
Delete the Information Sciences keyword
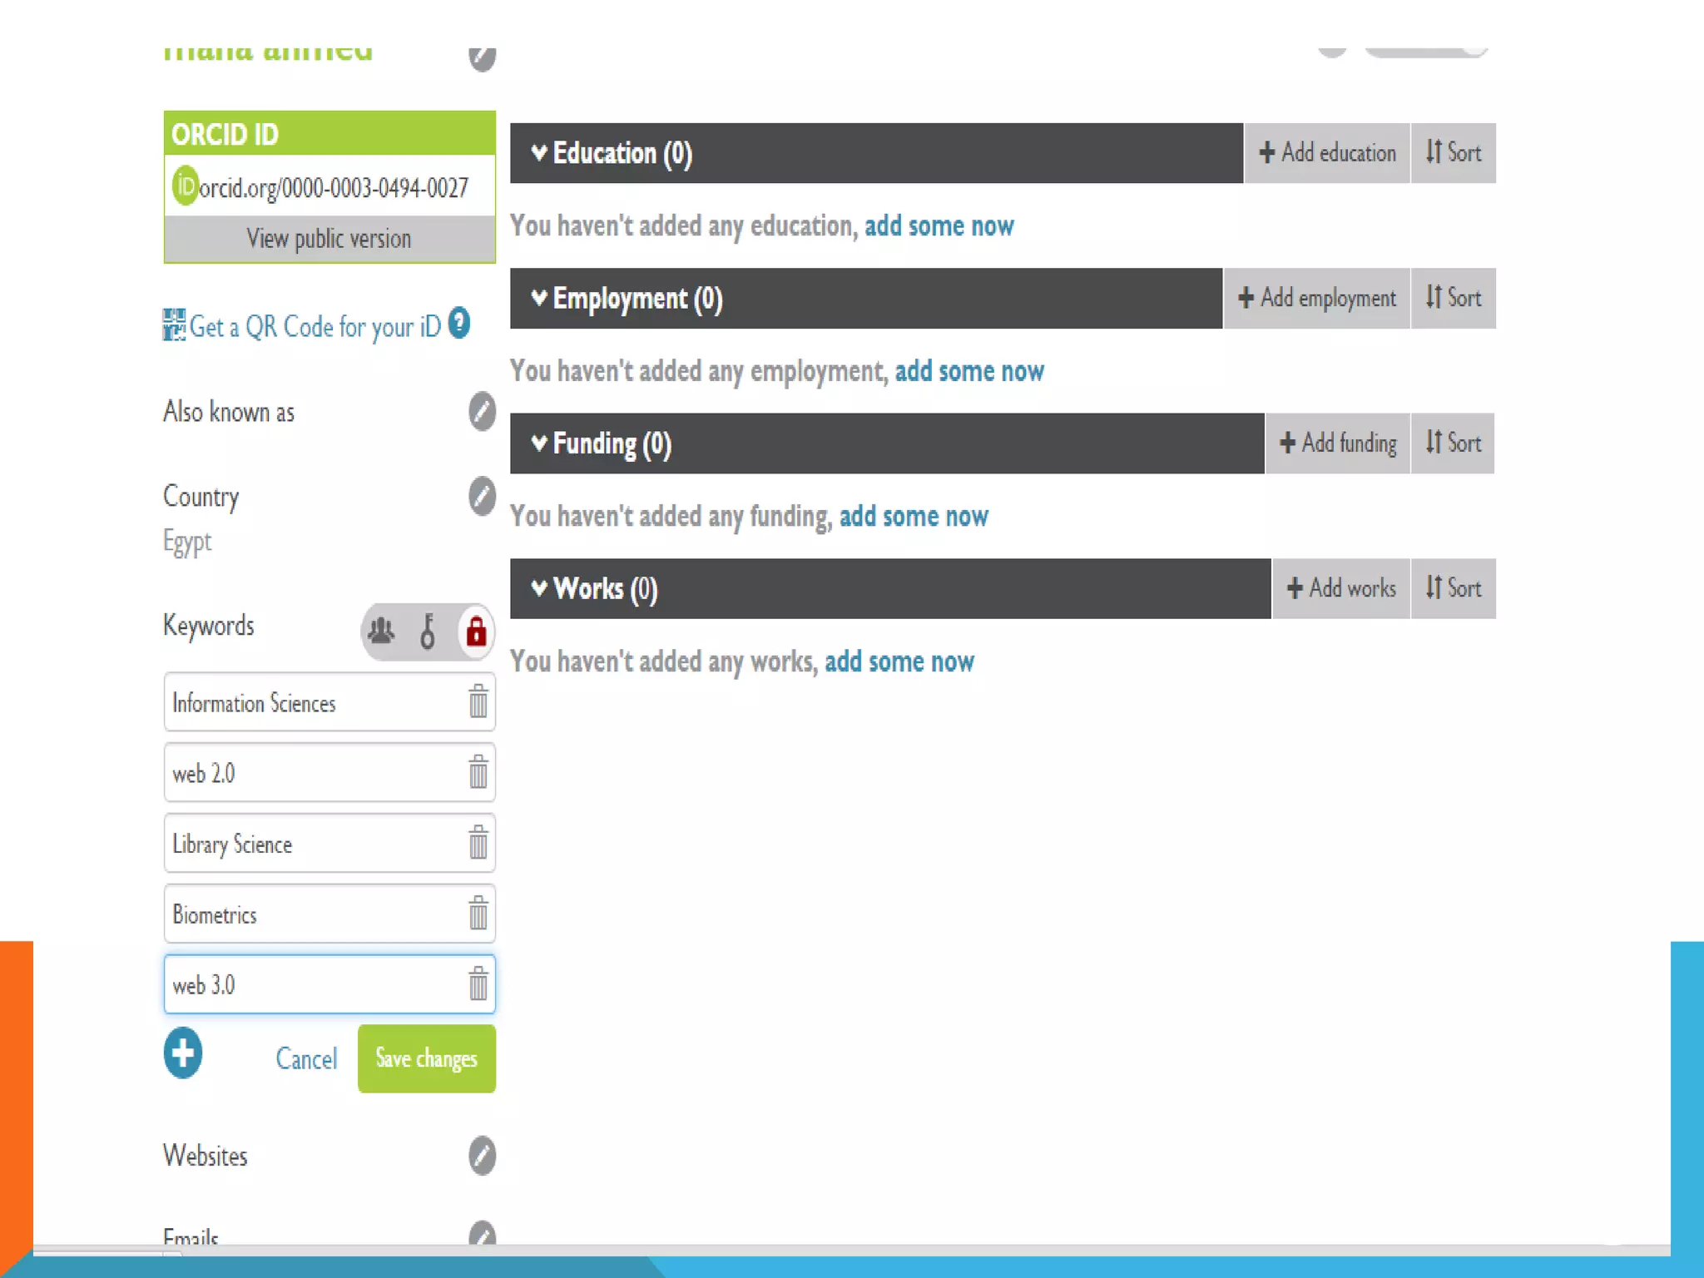[478, 701]
